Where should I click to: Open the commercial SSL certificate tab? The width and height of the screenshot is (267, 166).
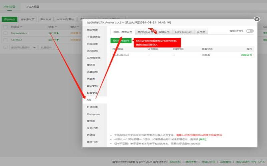146,32
